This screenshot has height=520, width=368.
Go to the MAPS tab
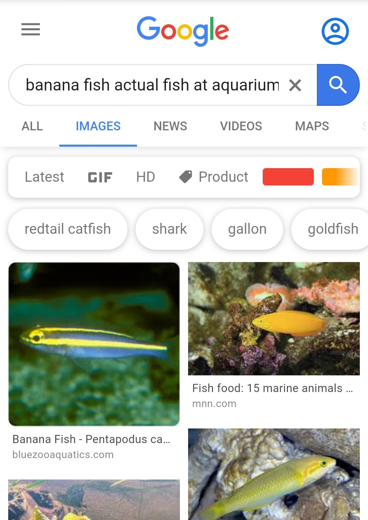pos(312,126)
